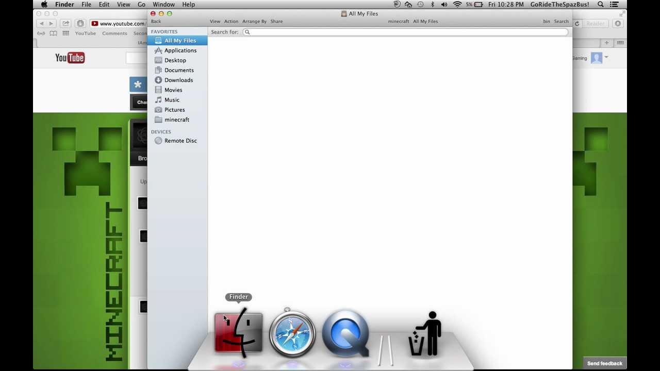Click Safari's Downloads arrow button
The height and width of the screenshot is (371, 660).
click(x=618, y=24)
